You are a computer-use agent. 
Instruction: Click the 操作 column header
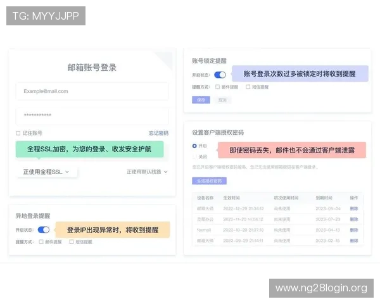click(354, 198)
